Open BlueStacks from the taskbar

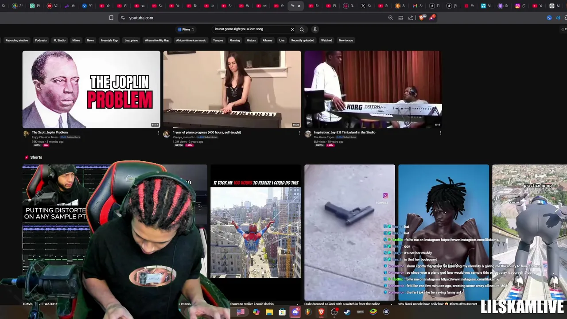[x=373, y=312]
